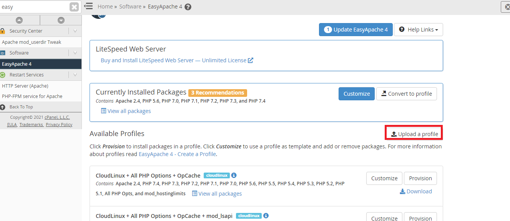The height and width of the screenshot is (221, 510).
Task: Click the first cloudlinux tag label
Action: [216, 175]
